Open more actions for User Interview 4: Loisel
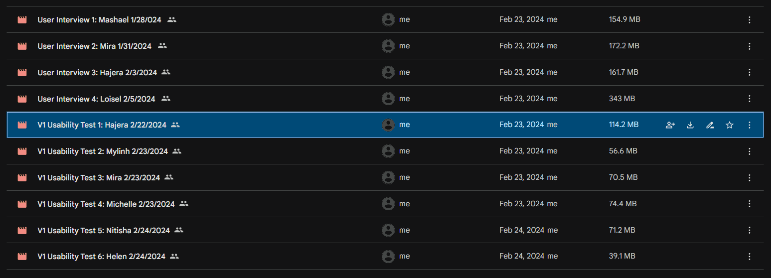 [750, 99]
